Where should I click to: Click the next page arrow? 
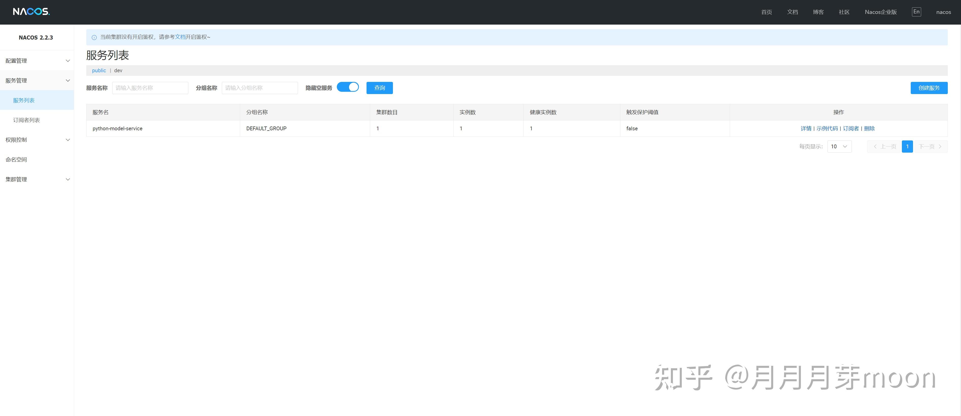(x=940, y=146)
